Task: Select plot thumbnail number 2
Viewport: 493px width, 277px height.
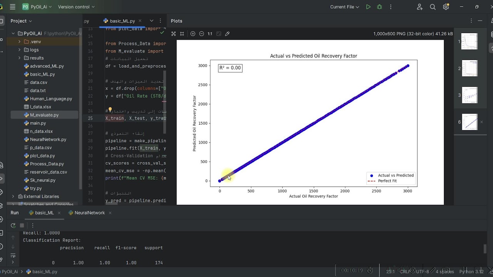Action: pos(470,68)
